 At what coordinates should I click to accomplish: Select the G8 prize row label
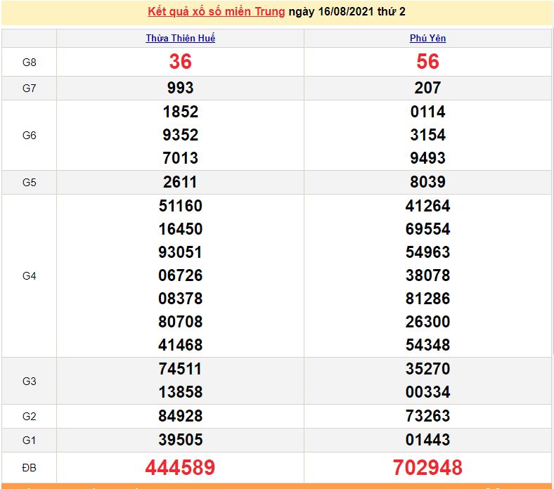point(29,63)
